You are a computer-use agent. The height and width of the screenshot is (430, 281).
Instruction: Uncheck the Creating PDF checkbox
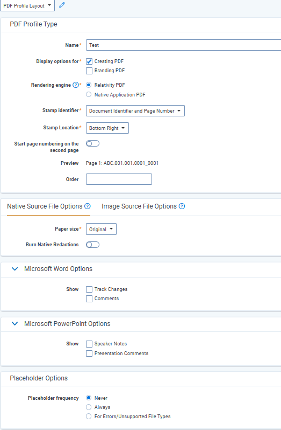[x=89, y=61]
